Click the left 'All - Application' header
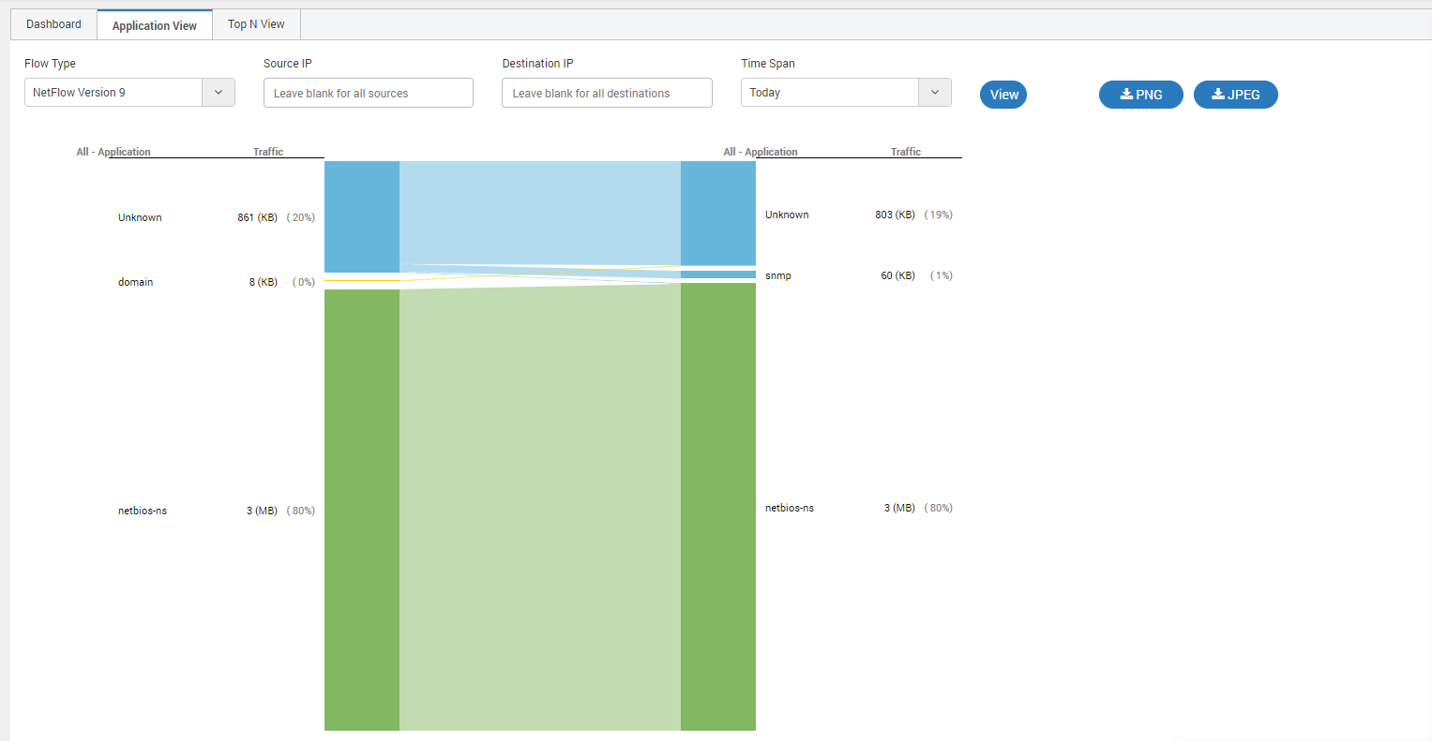The height and width of the screenshot is (741, 1432). pos(113,152)
